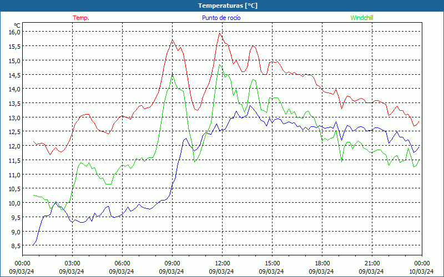Click the Temperaturas [°C] chart title
The width and height of the screenshot is (444, 277).
(228, 6)
